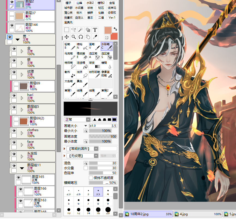The width and height of the screenshot is (236, 219).
Task: Choose the 选区笔 selection pen
Action: tap(94, 55)
